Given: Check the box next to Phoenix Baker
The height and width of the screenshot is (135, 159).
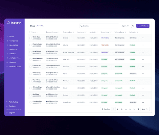Looking at the screenshot, I should pos(30,45).
